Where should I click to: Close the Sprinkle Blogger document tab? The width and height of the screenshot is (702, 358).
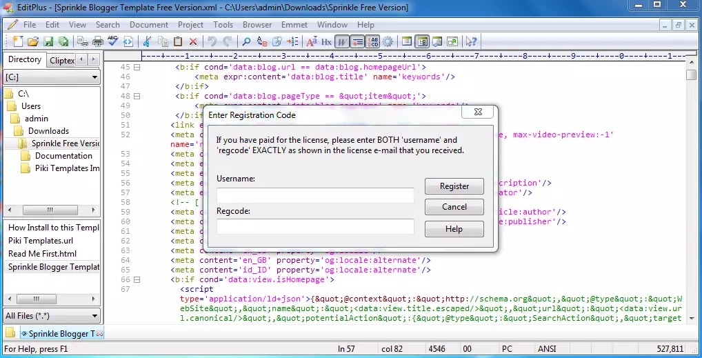99,334
